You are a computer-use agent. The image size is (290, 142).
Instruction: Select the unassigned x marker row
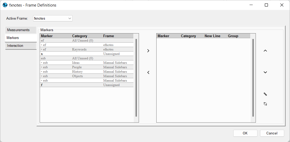pos(86,54)
